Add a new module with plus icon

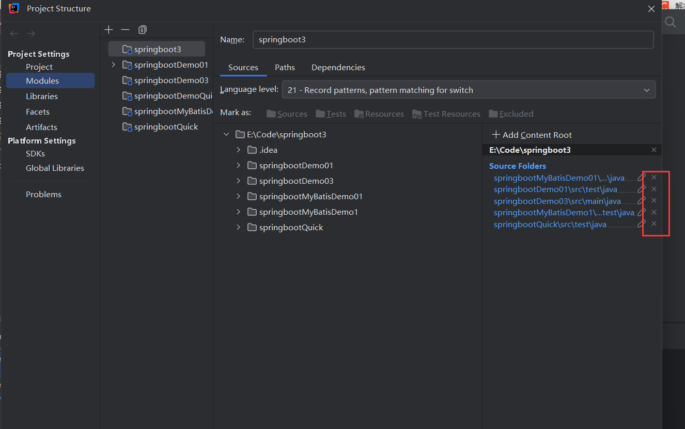click(x=108, y=30)
